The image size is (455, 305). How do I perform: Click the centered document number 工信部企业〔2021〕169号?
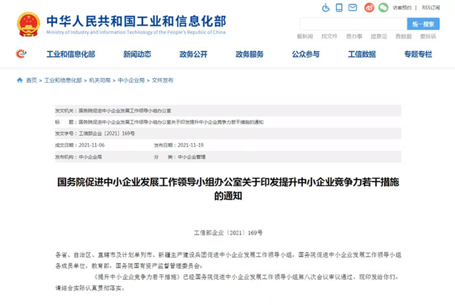tap(228, 233)
